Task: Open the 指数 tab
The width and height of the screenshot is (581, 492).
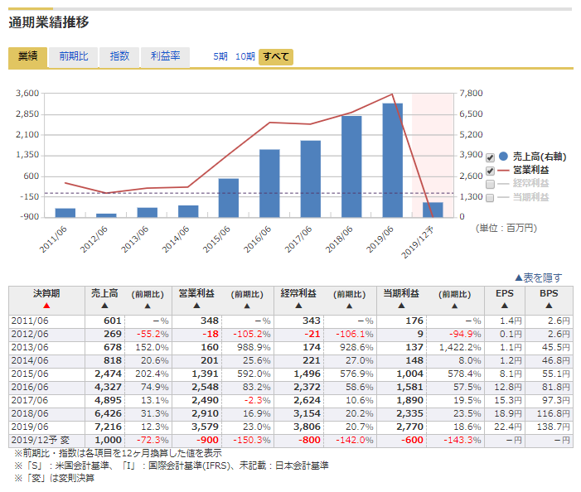Action: [119, 56]
